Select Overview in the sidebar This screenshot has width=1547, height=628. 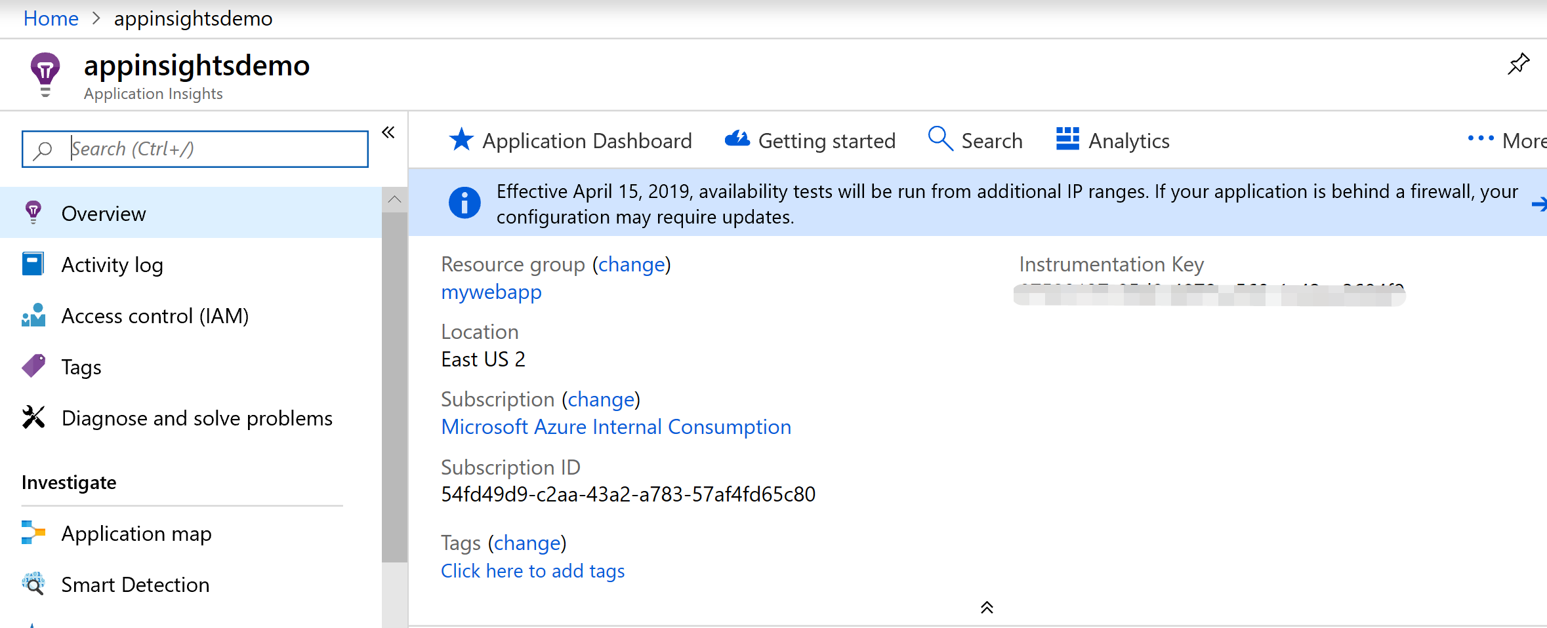click(190, 213)
